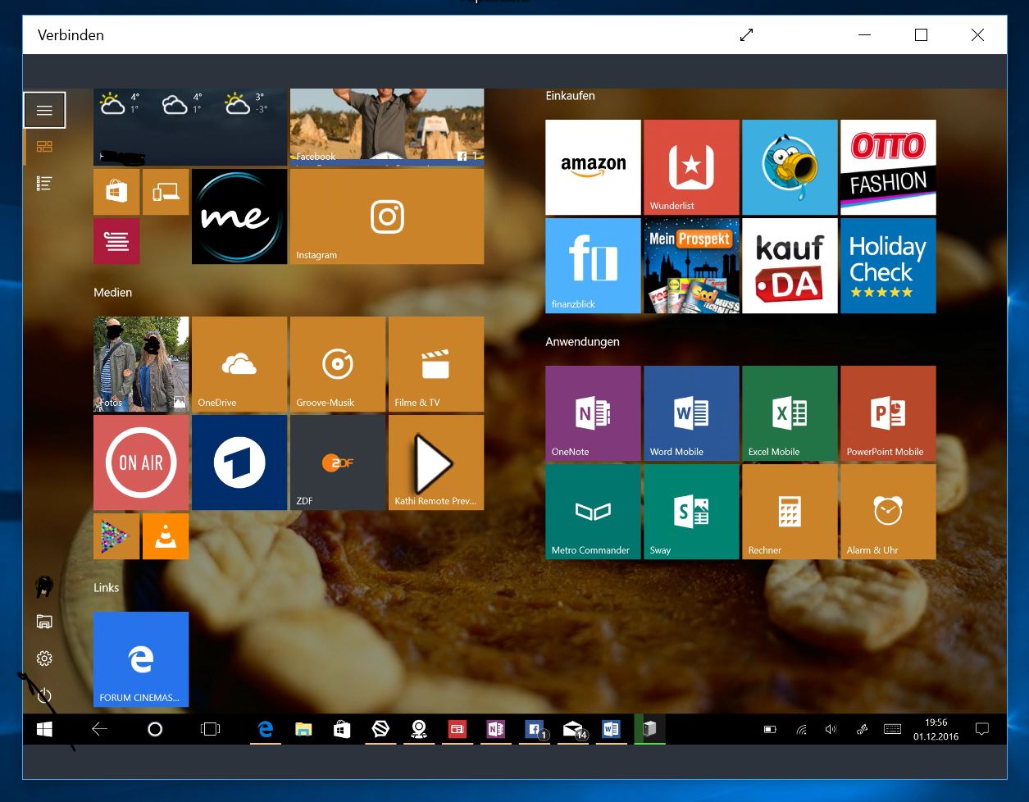Screen dimensions: 1029x802
Task: Open the OneDrive tile
Action: point(239,364)
